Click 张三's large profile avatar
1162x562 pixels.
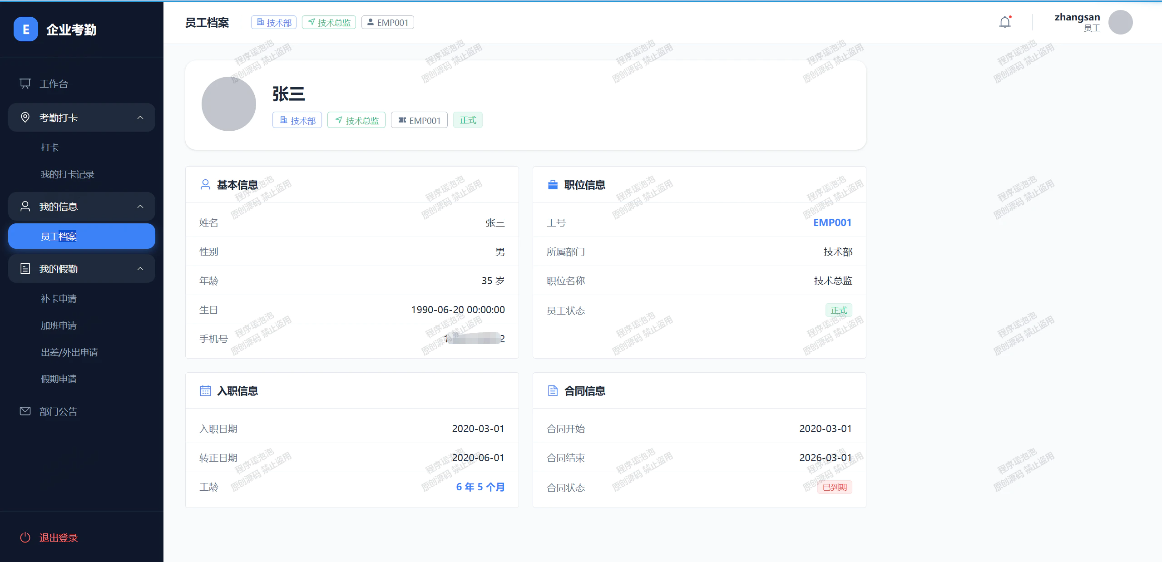point(229,104)
